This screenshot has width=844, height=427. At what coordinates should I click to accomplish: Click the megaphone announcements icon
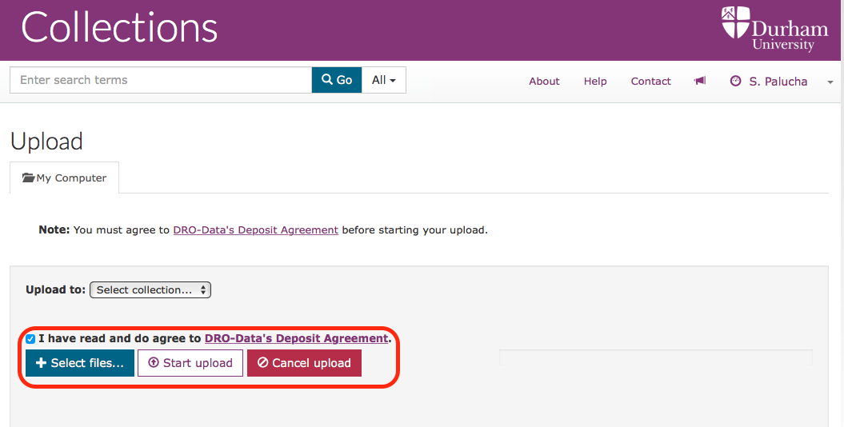[x=700, y=81]
